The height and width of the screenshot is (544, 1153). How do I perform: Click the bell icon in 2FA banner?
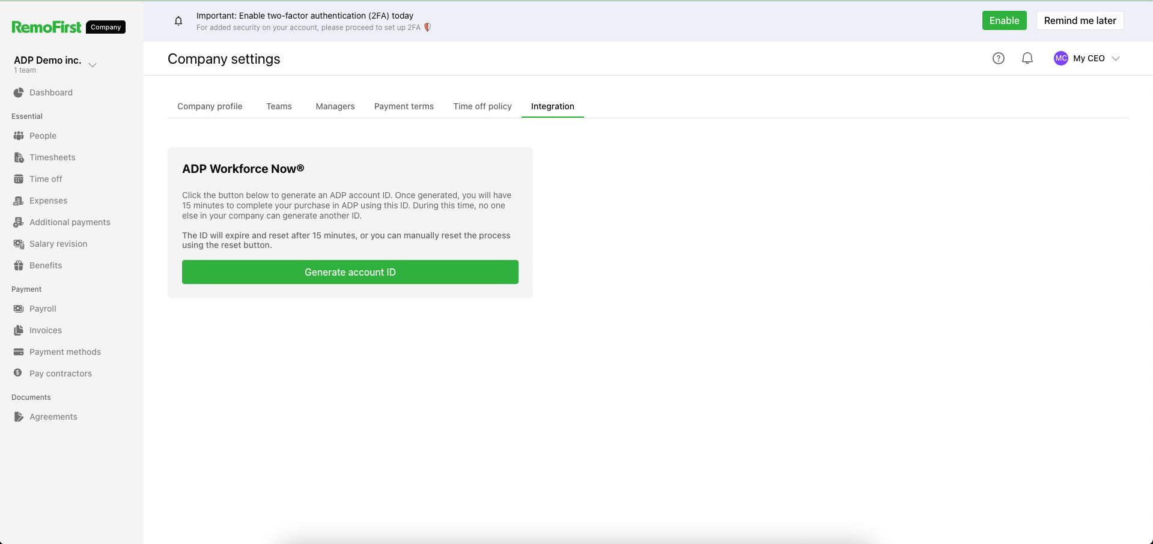(178, 21)
